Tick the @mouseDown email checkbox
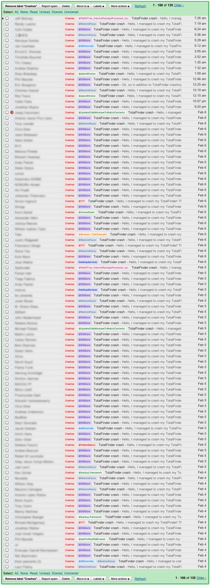211x586 pixels. point(7,212)
